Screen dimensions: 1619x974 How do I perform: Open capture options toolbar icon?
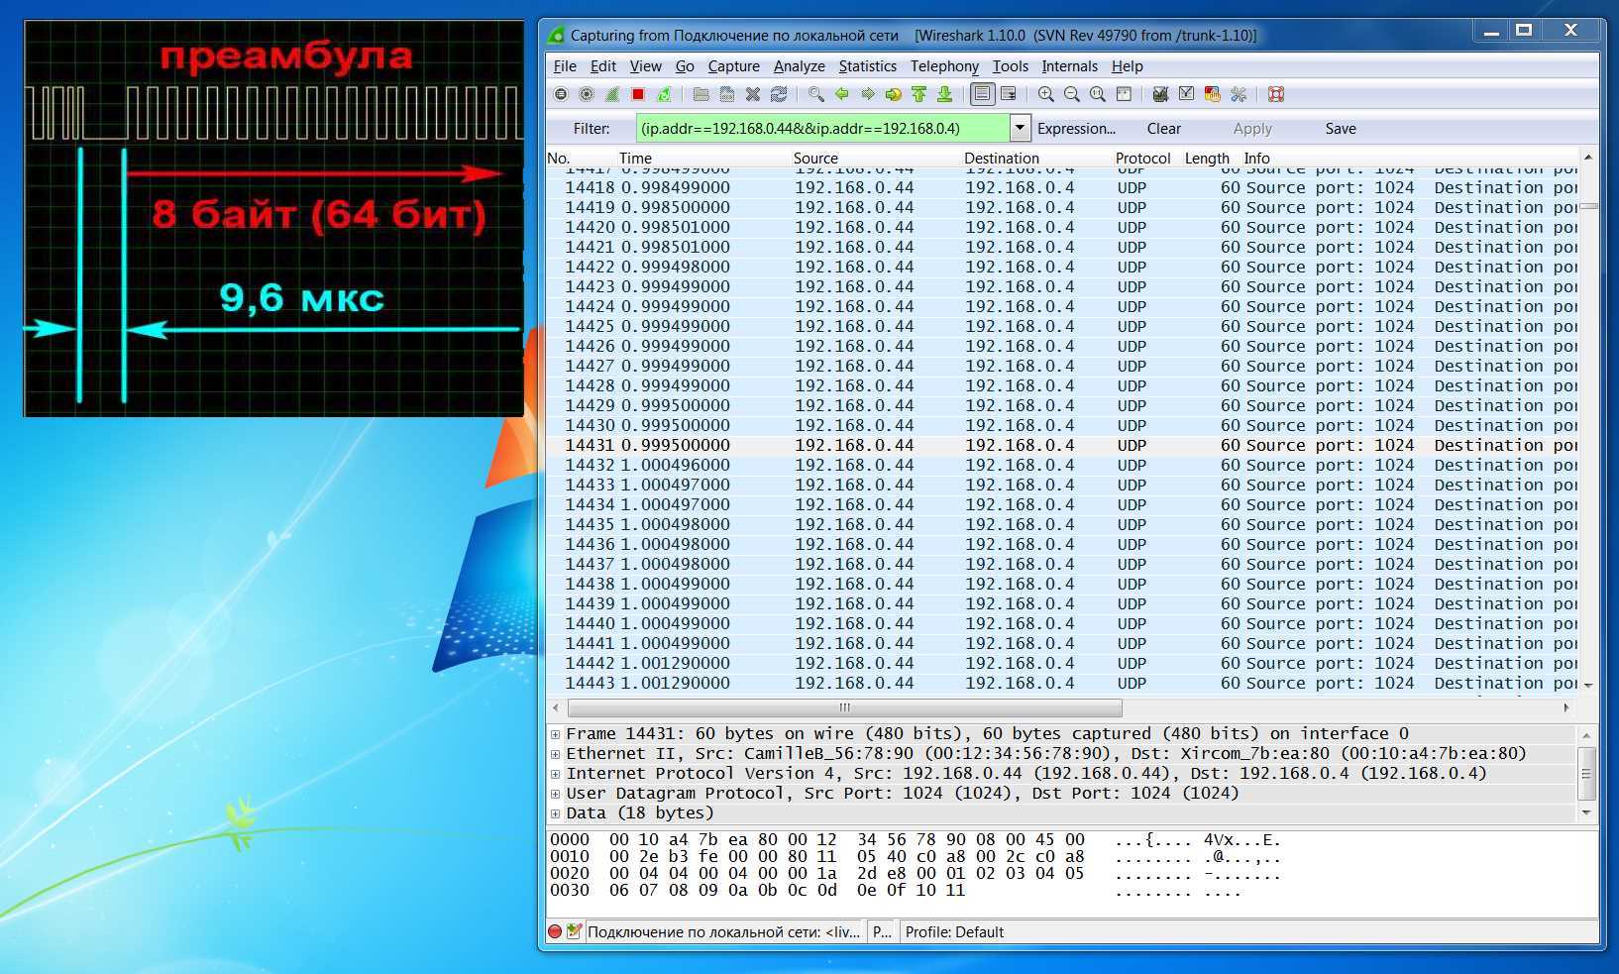587,94
